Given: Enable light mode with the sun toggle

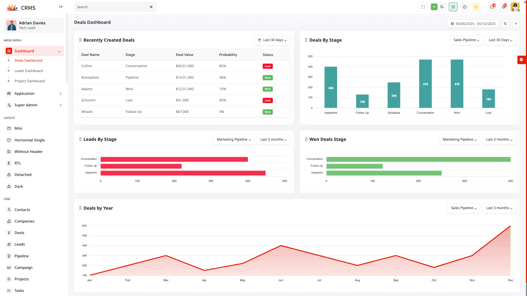Looking at the screenshot, I should coord(434,7).
